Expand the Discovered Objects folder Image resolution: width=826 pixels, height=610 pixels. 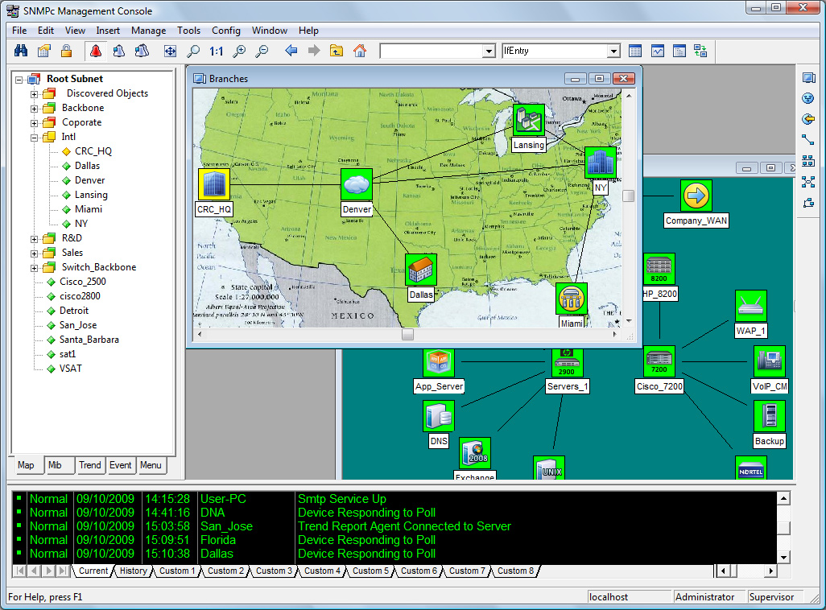click(35, 94)
